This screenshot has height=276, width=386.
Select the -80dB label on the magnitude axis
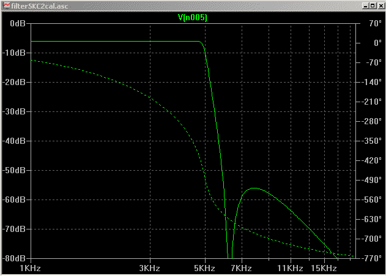tap(15, 258)
